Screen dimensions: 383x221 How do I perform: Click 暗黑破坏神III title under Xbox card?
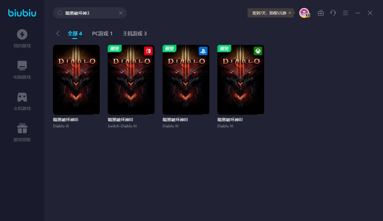point(230,120)
